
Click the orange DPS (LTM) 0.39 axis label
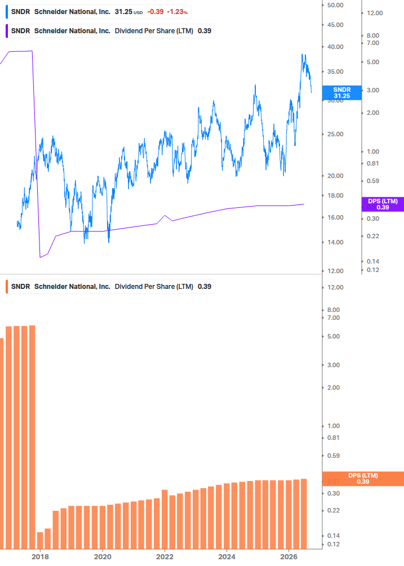point(363,479)
